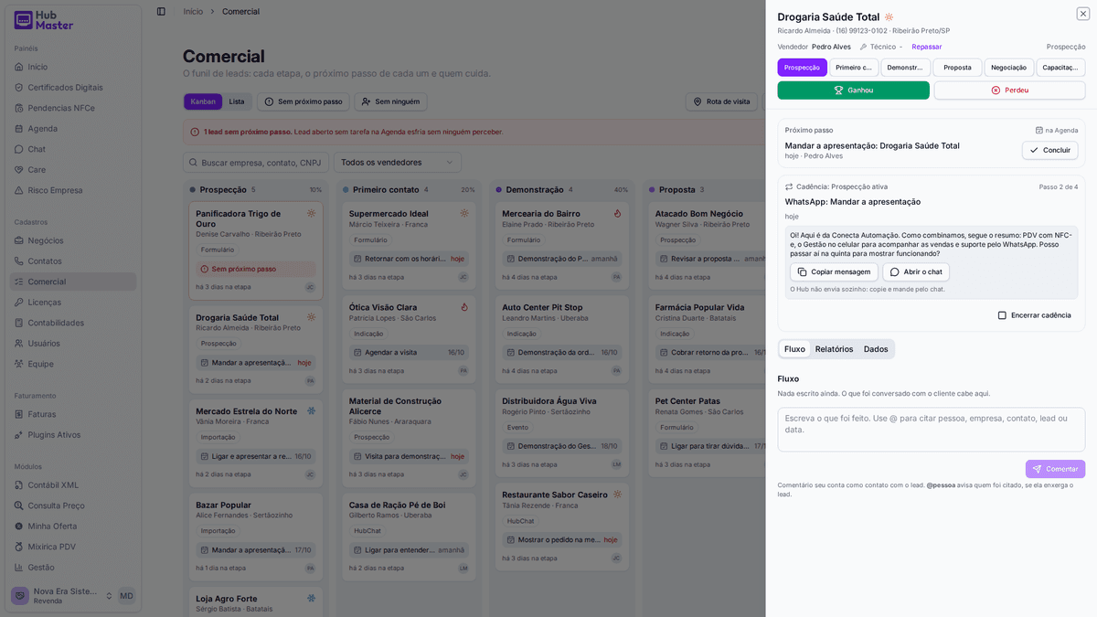Toggle the sidebar collapse icon
1097x617 pixels.
[161, 11]
